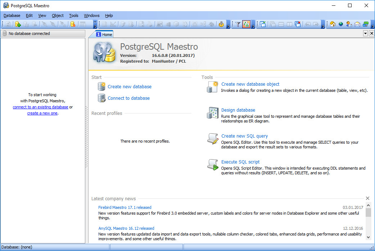The height and width of the screenshot is (251, 375).
Task: Click the grayed-out connect plug toolbar icon
Action: (x=44, y=24)
